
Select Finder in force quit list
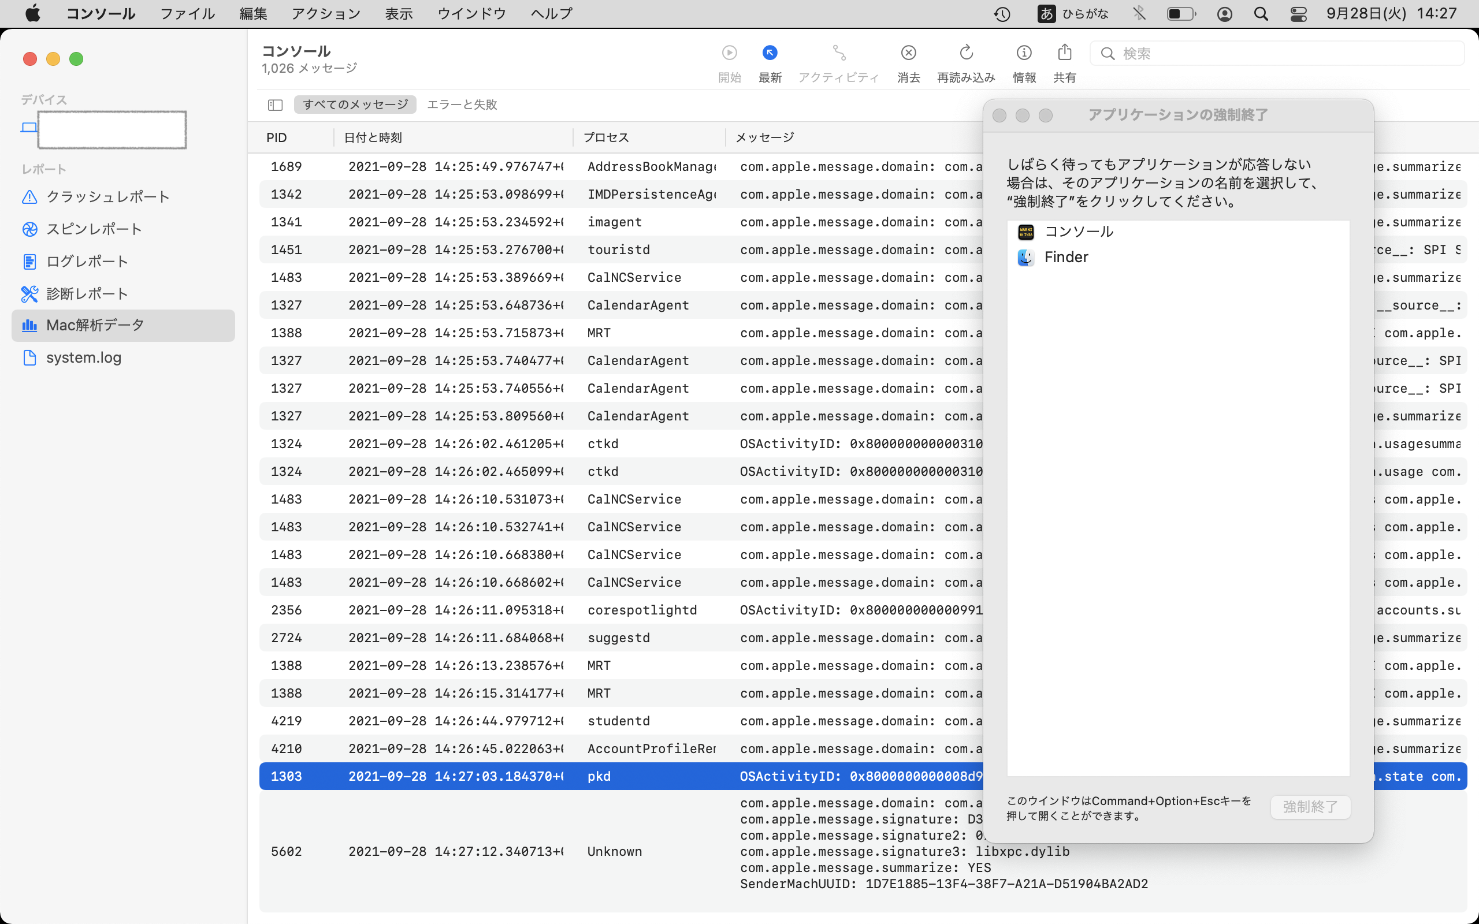(x=1066, y=258)
